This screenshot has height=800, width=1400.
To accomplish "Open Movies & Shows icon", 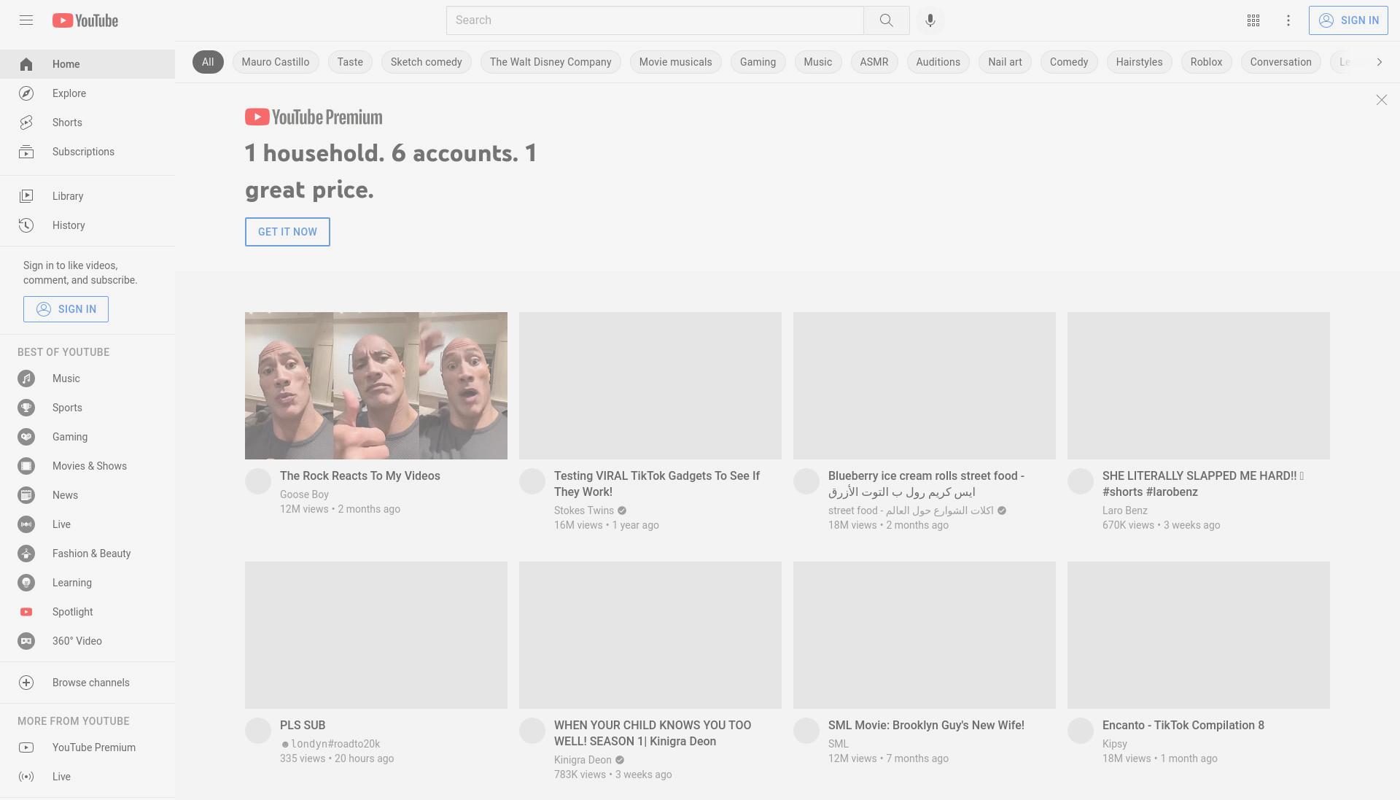I will click(x=26, y=466).
